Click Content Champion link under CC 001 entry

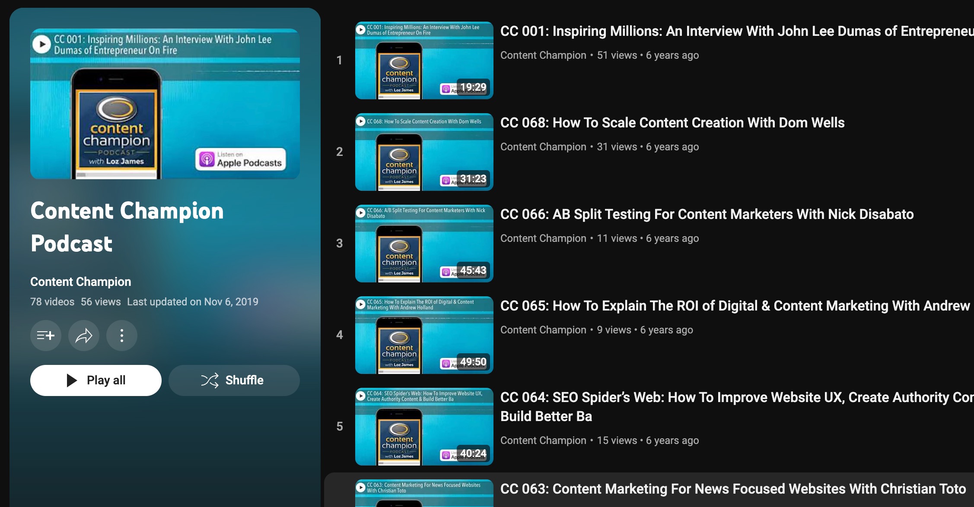[543, 55]
